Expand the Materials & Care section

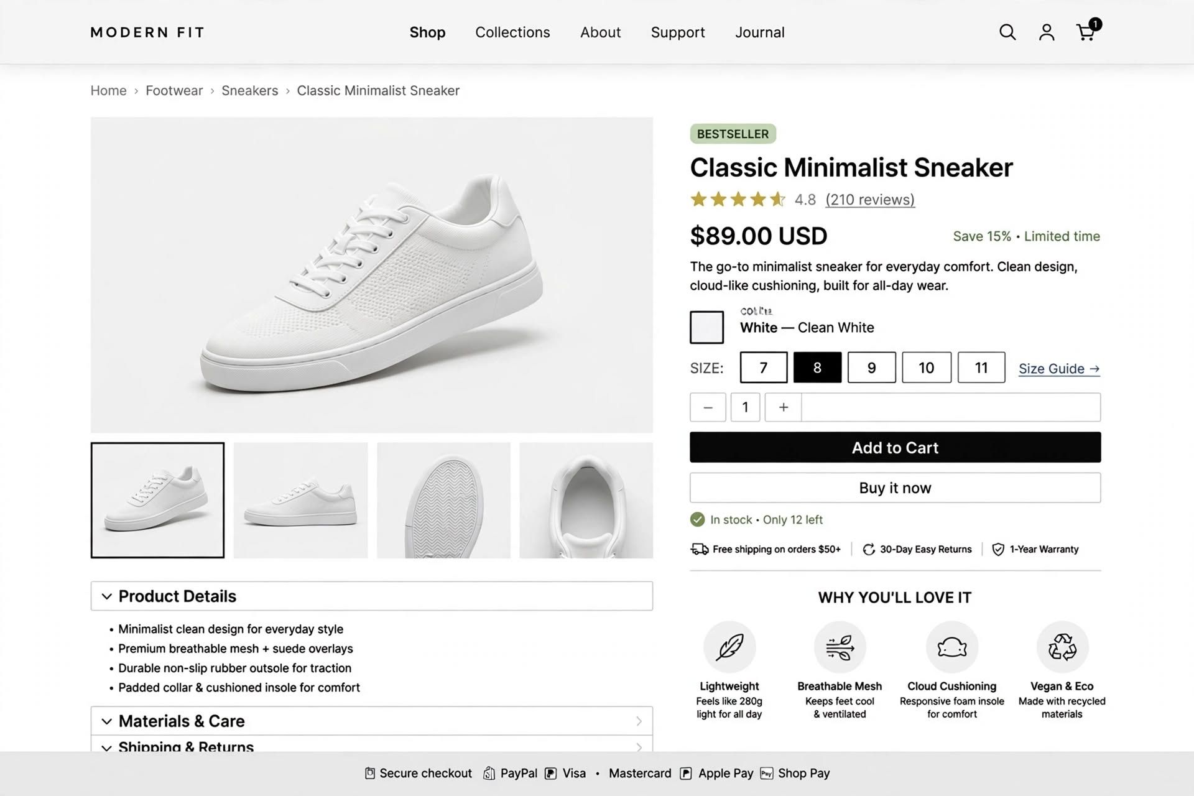pos(372,721)
